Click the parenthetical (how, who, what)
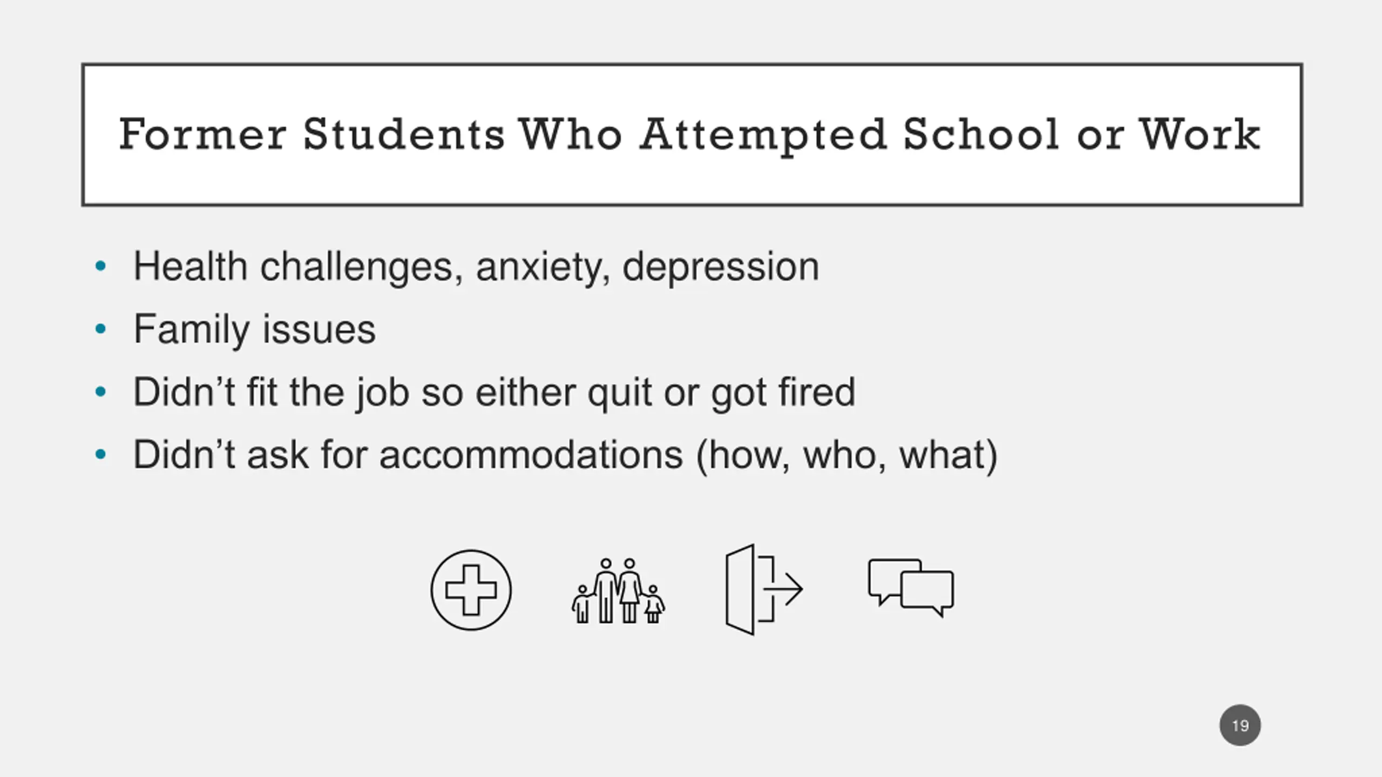This screenshot has height=777, width=1382. [x=847, y=456]
